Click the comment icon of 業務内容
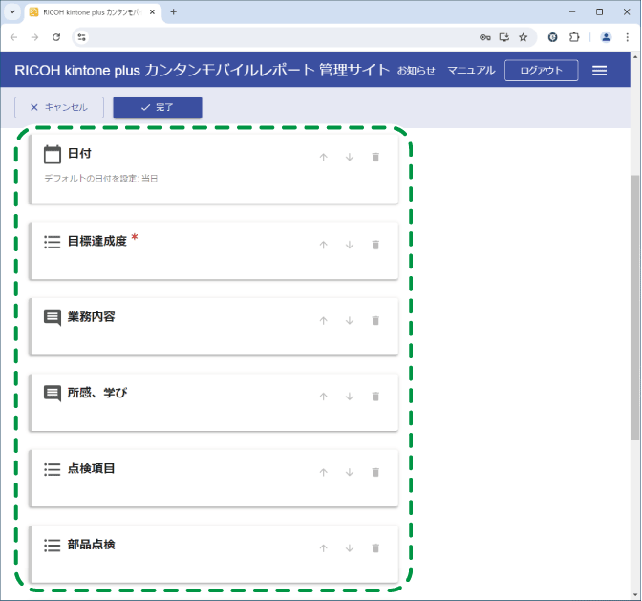Viewport: 642px width, 601px height. (53, 317)
